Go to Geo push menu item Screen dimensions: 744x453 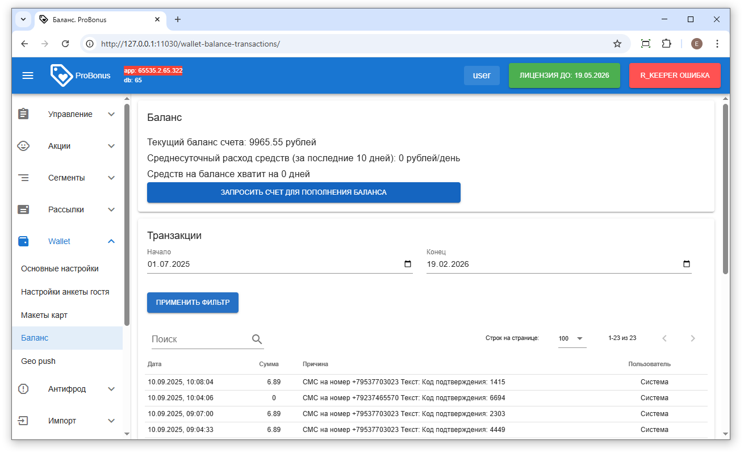(x=38, y=361)
